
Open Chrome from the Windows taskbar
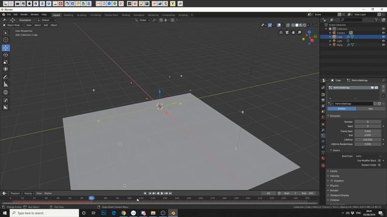pos(123,213)
